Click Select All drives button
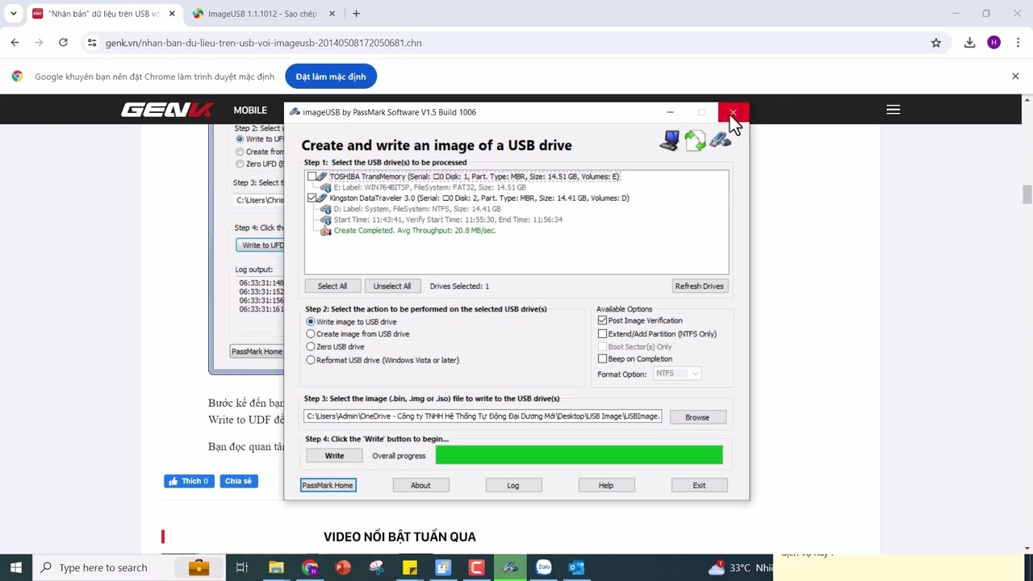Screen dimensions: 1033x581 tap(332, 286)
